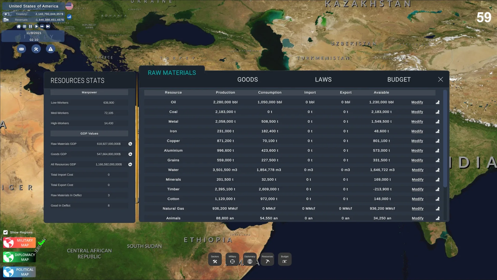Expand the Raw Materials GDP pie chart

[x=130, y=144]
